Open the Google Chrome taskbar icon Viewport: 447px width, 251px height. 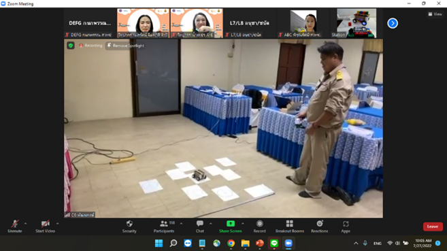[x=231, y=243]
